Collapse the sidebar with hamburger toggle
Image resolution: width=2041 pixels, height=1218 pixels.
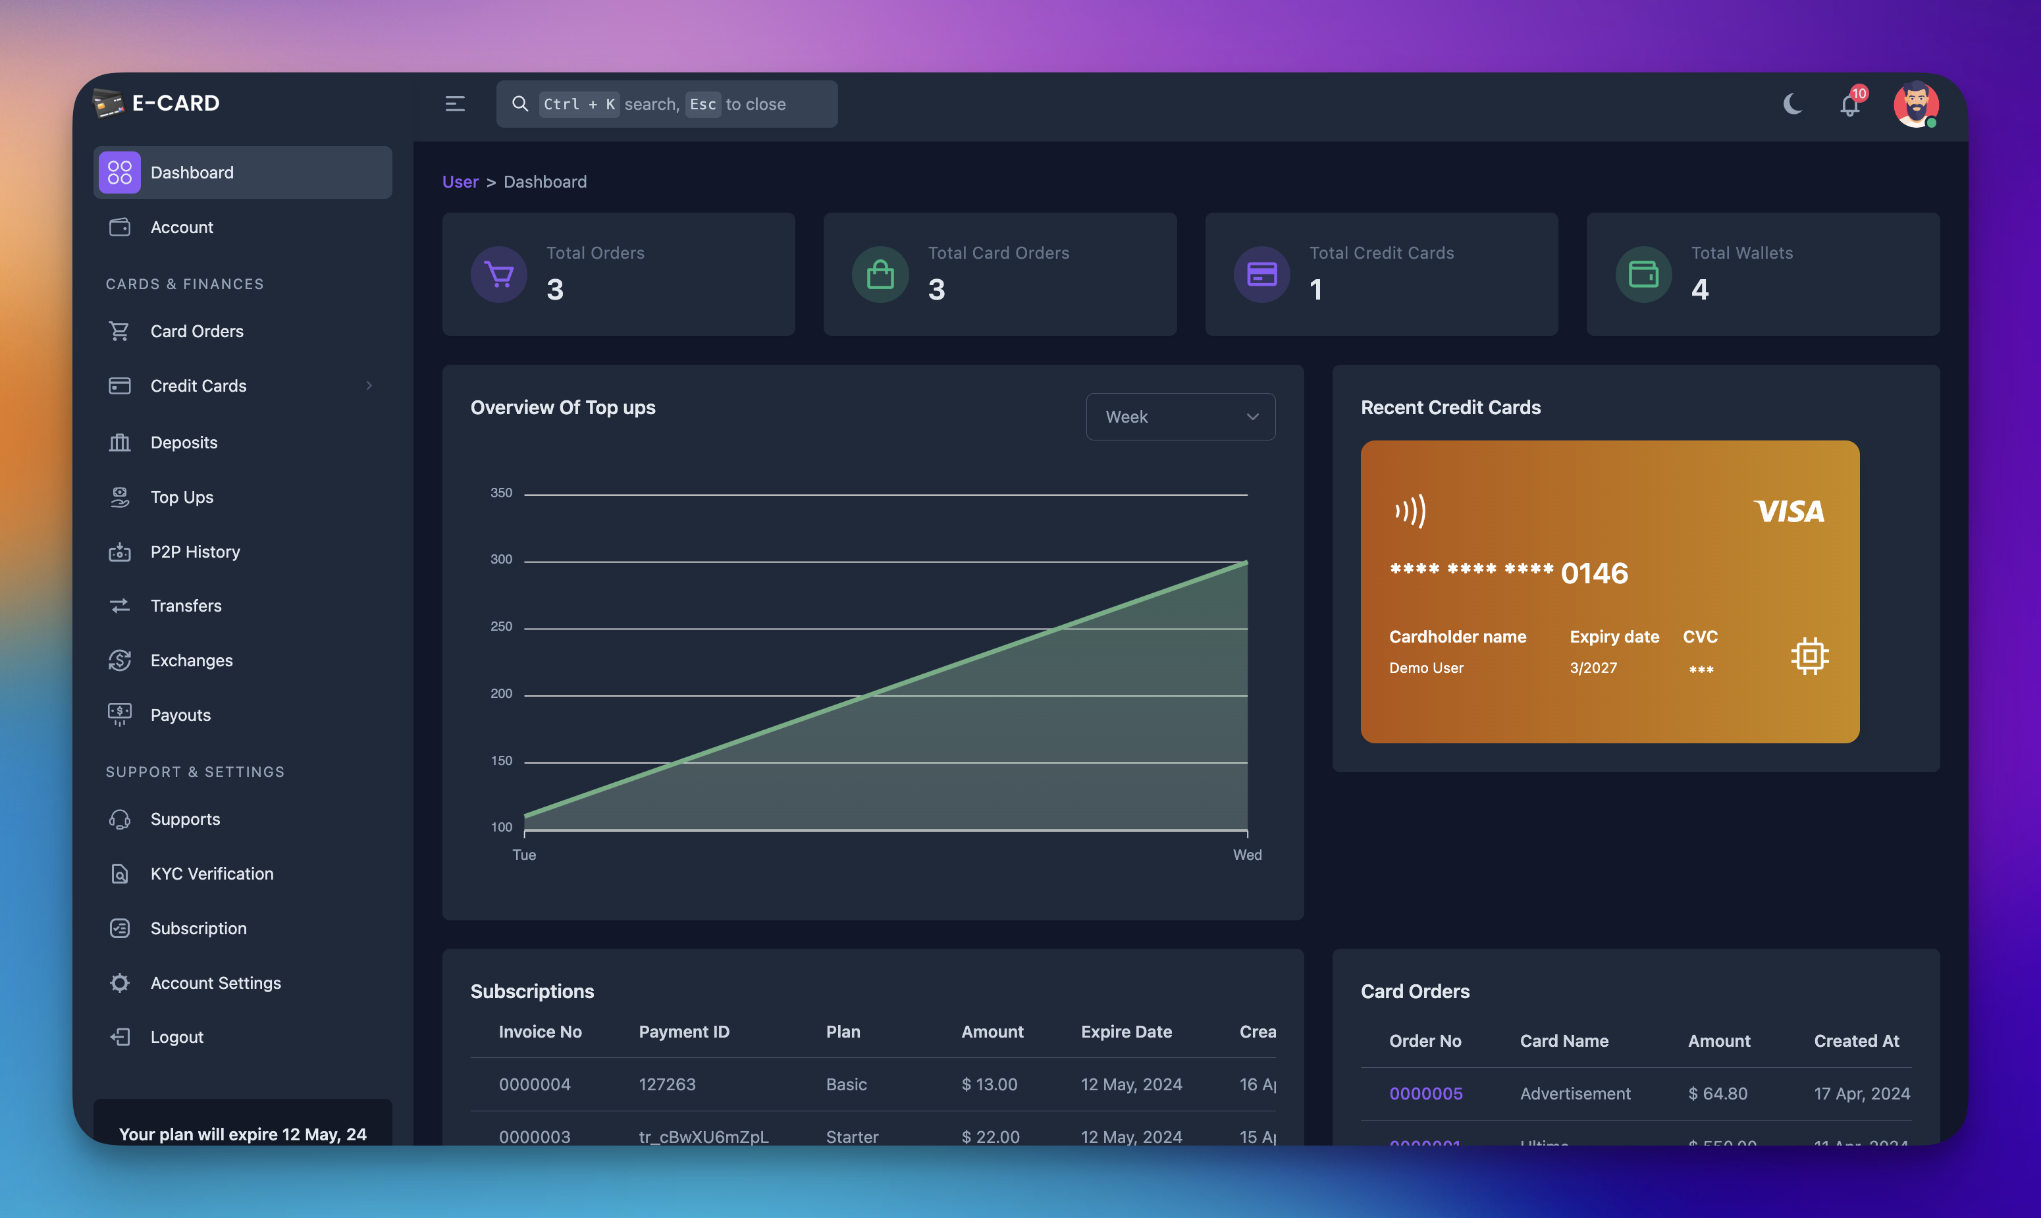455,103
